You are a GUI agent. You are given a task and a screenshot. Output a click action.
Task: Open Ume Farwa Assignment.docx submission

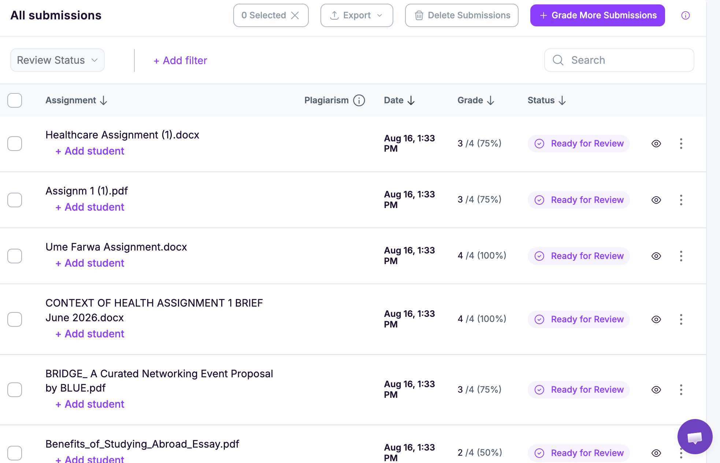[116, 247]
